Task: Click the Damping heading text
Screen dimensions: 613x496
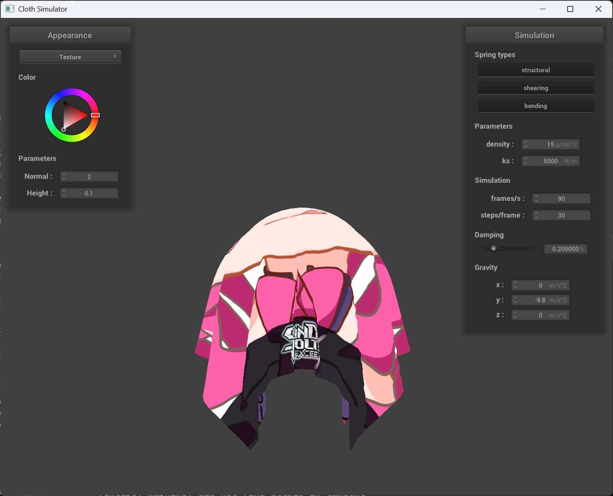Action: (x=489, y=235)
